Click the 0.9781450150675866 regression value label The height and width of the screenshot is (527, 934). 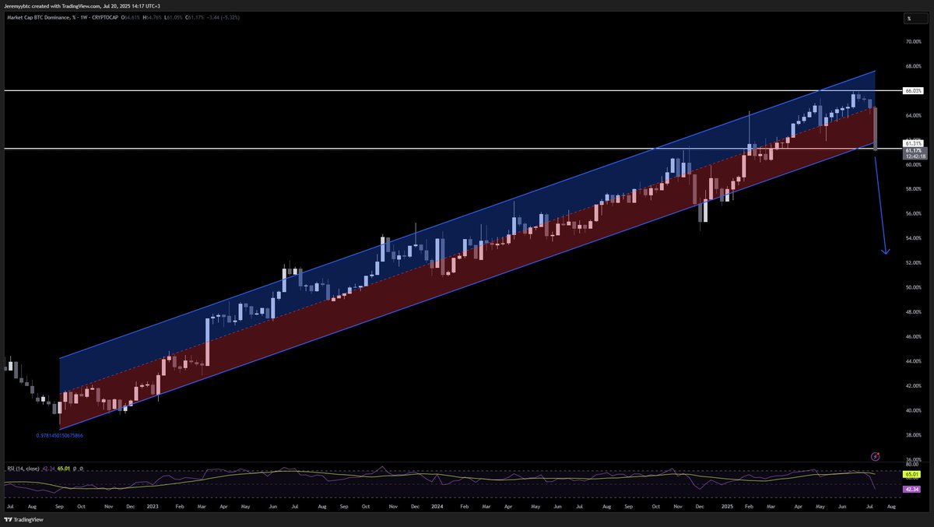[59, 436]
